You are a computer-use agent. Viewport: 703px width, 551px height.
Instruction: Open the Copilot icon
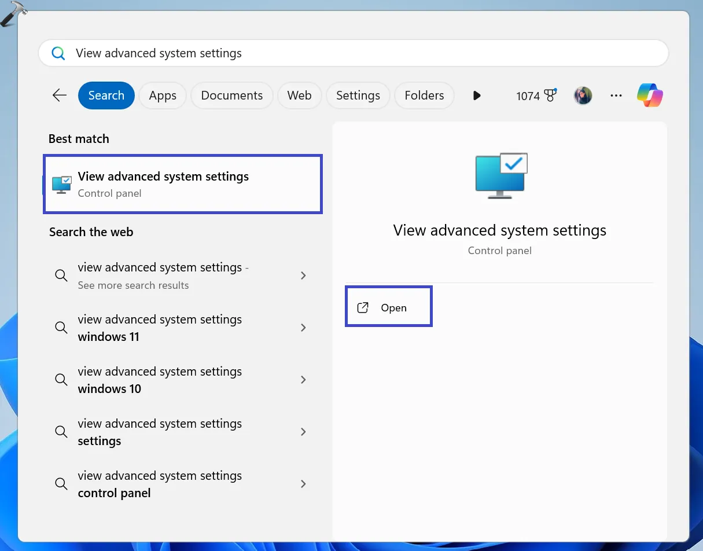pyautogui.click(x=650, y=95)
